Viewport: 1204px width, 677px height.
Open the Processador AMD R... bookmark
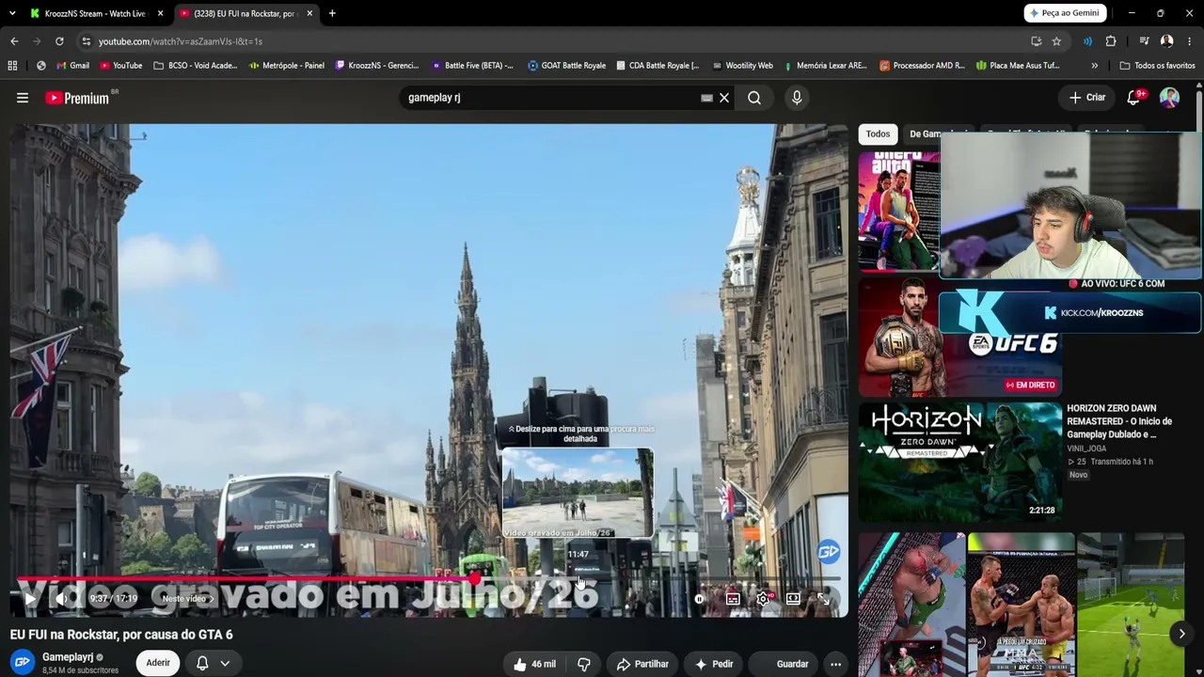click(922, 66)
